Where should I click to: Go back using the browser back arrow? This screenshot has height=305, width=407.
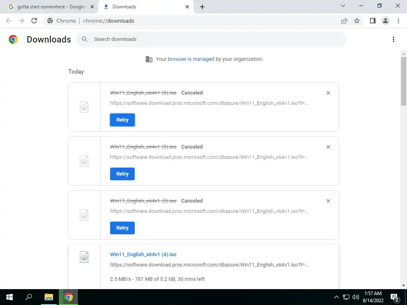pyautogui.click(x=9, y=21)
